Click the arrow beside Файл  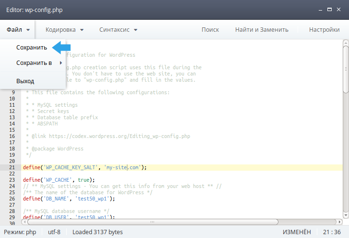[x=28, y=30]
